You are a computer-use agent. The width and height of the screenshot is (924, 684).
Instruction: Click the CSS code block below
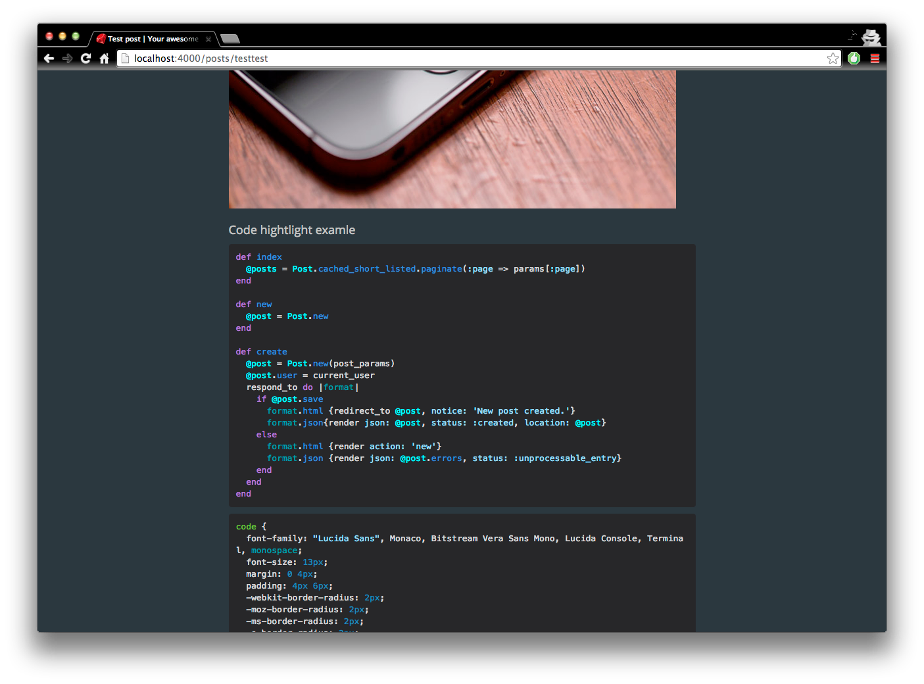coord(460,572)
